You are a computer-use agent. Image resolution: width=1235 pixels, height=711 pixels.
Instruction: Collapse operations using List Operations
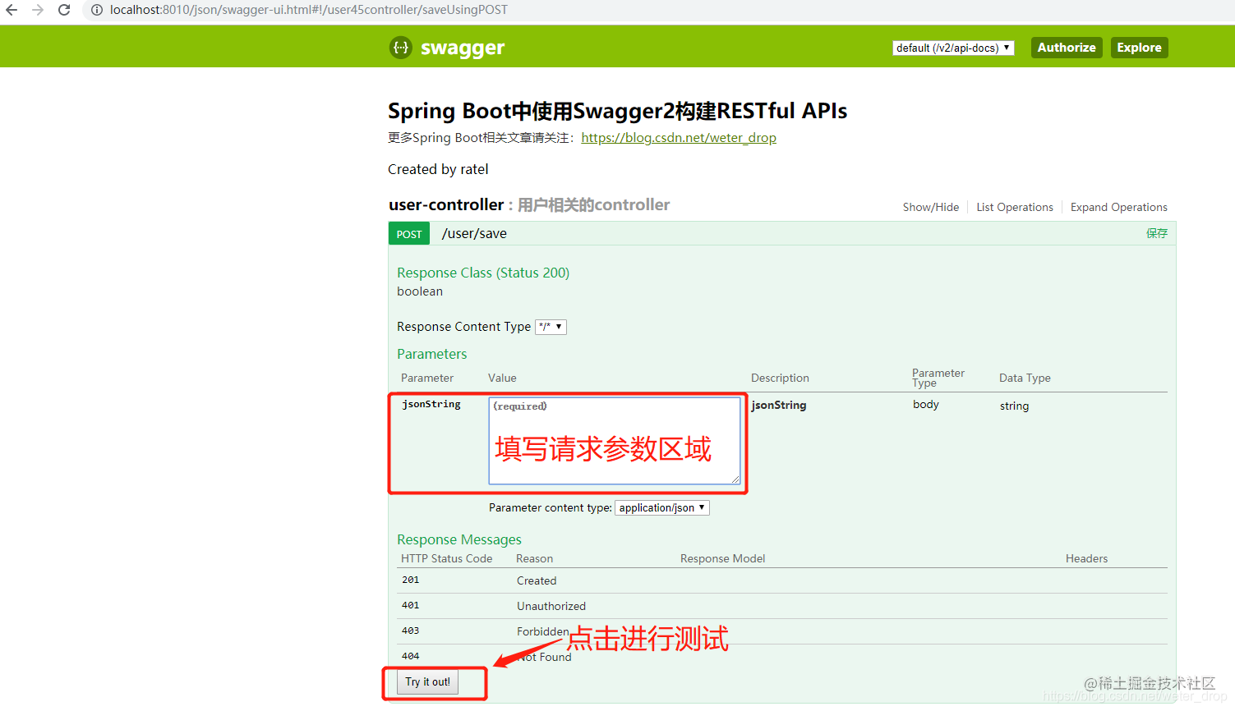coord(1014,207)
